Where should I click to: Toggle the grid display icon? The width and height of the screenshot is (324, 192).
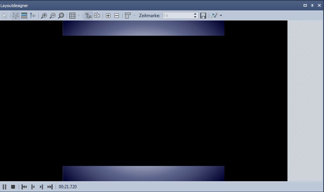tap(72, 16)
